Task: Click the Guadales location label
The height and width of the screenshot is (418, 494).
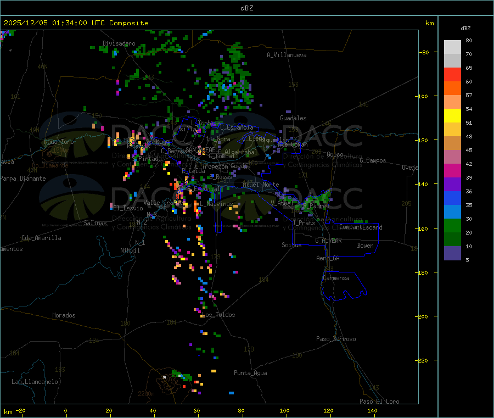Action: click(x=293, y=118)
